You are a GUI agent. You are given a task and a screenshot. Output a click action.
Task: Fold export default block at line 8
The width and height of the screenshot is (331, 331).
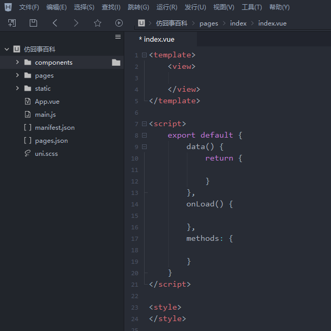145,136
